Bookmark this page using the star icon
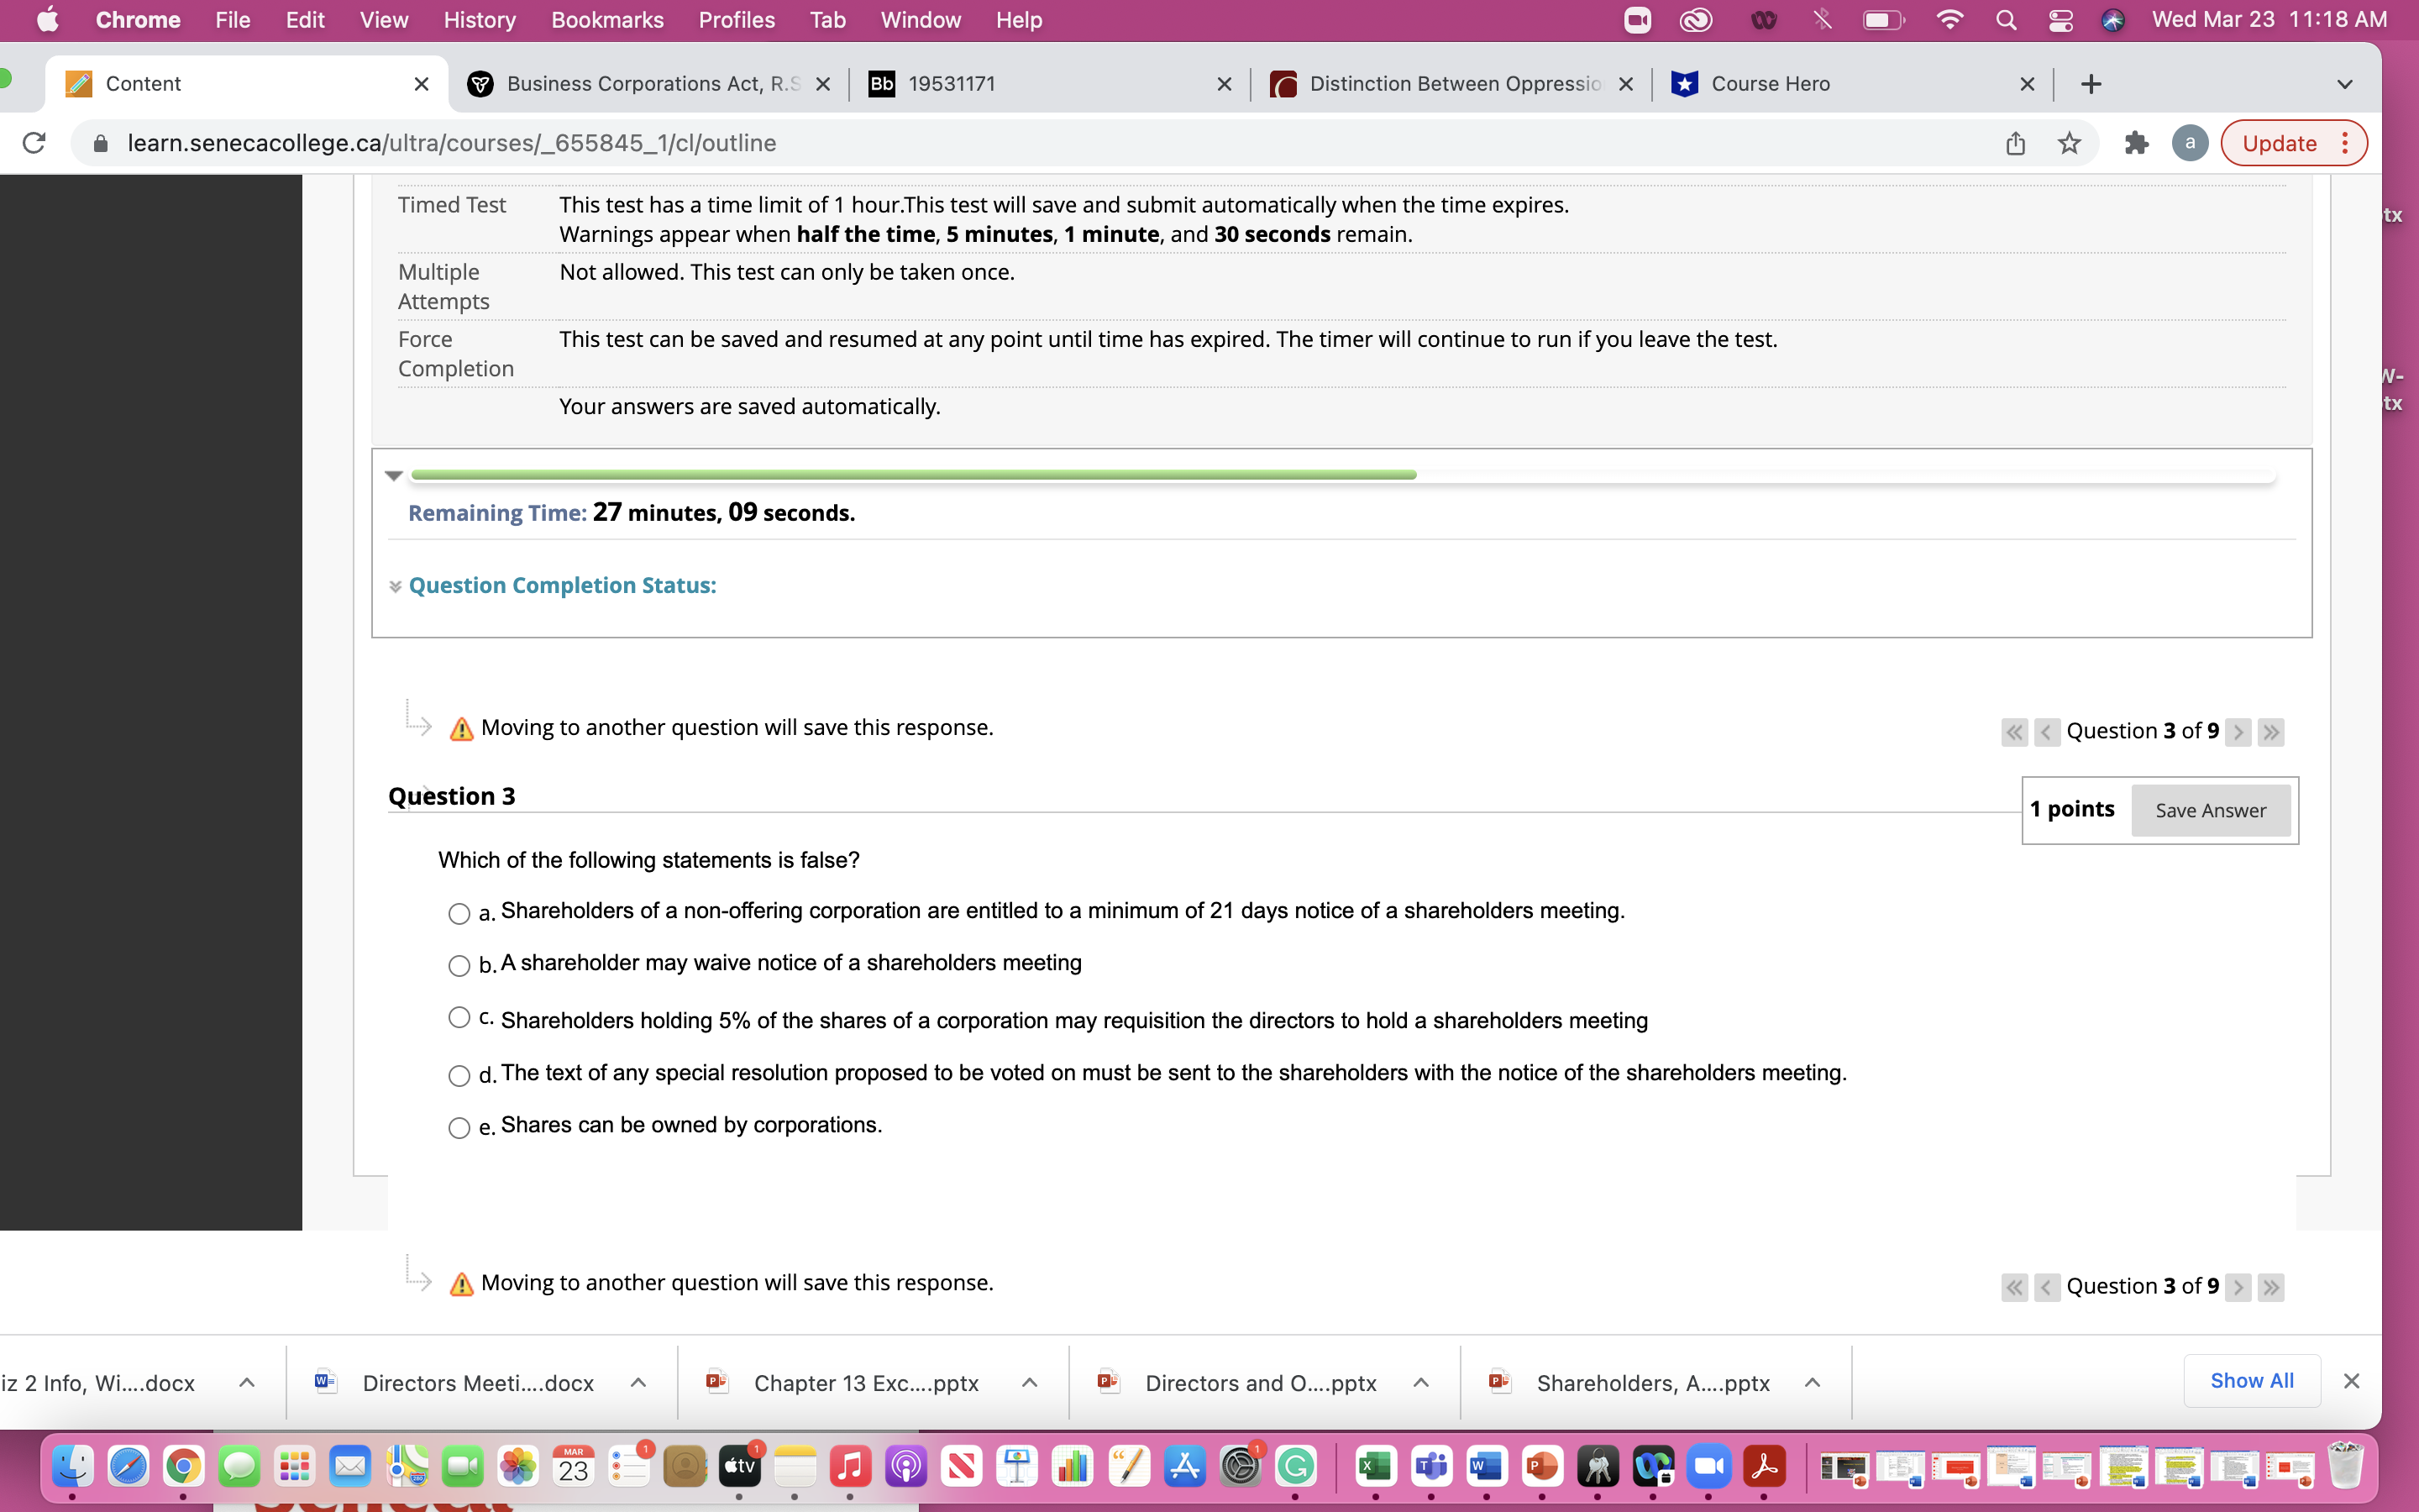This screenshot has height=1512, width=2419. (x=2068, y=143)
